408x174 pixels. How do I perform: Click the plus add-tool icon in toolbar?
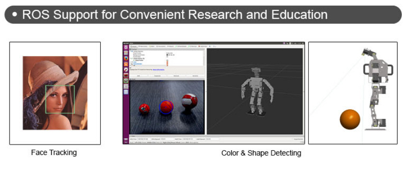tap(210, 46)
